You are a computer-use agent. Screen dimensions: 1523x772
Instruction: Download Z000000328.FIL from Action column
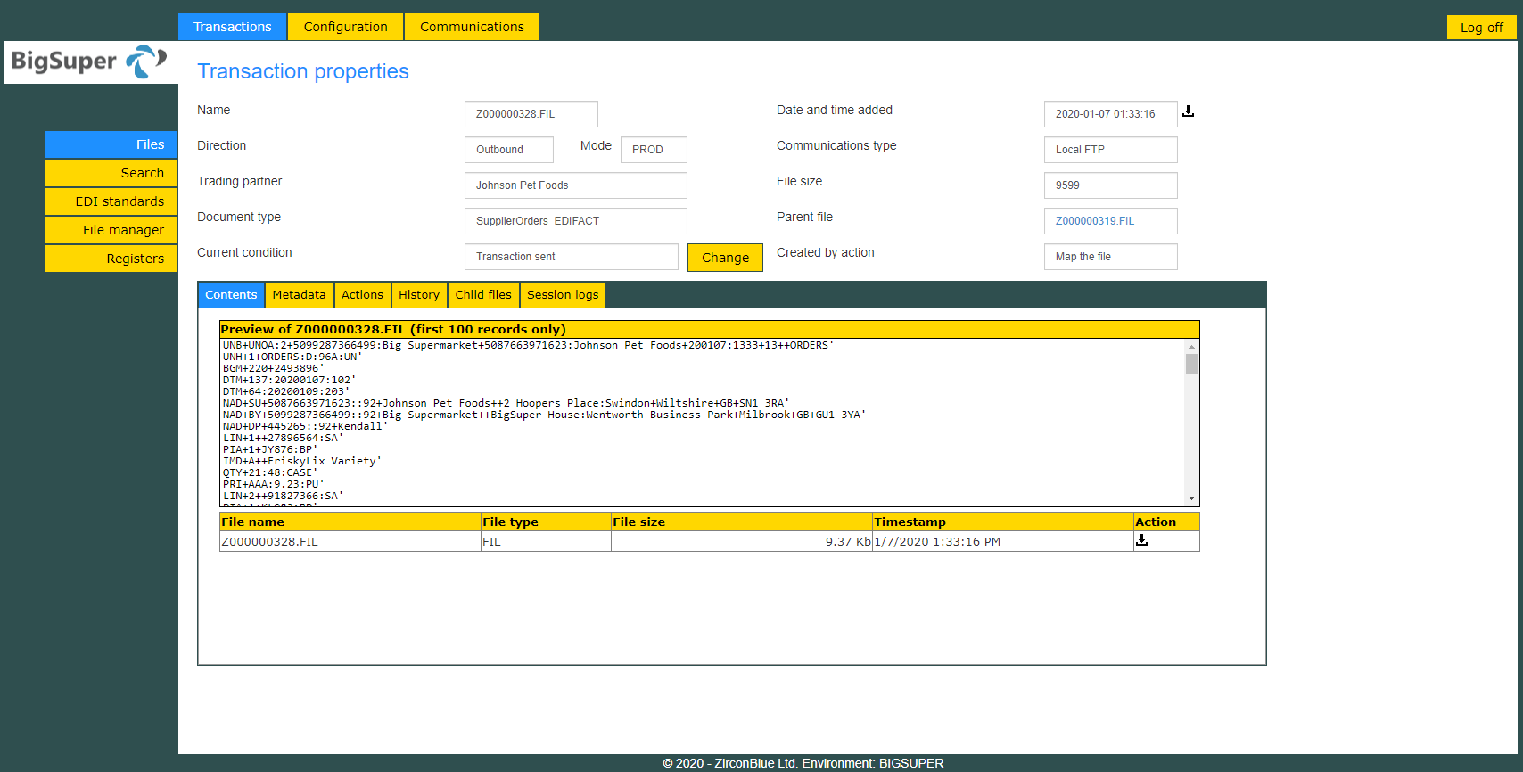(1141, 540)
